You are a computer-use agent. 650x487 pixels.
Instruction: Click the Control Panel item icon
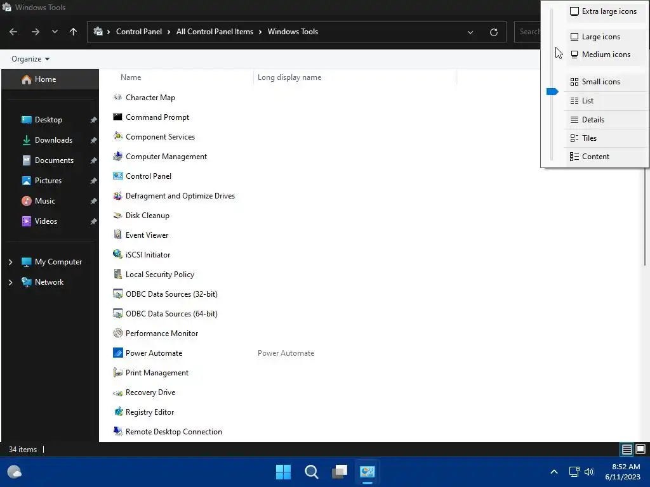tap(117, 176)
